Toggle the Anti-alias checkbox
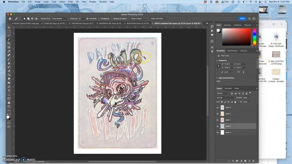 pos(87,19)
